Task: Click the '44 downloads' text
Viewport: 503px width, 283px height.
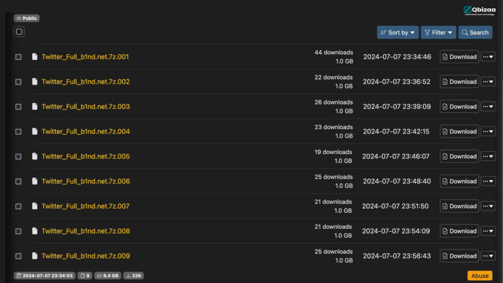Action: coord(334,52)
